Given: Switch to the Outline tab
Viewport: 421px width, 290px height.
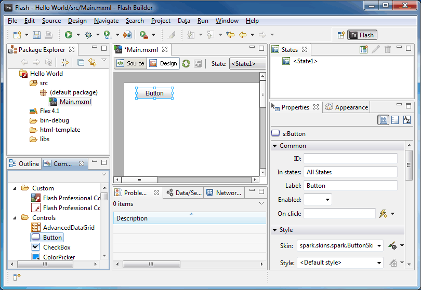Looking at the screenshot, I should click(x=24, y=163).
